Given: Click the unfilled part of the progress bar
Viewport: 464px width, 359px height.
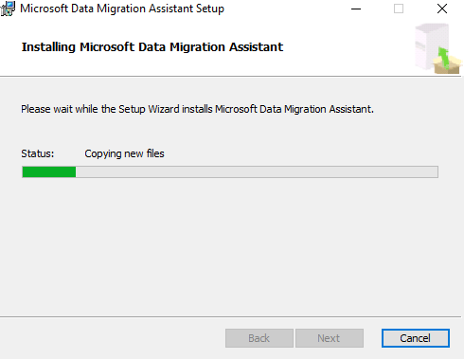Looking at the screenshot, I should point(257,172).
